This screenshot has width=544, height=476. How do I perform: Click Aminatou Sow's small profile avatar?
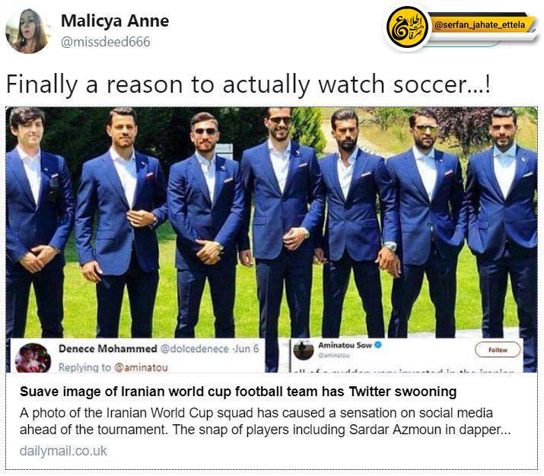304,350
